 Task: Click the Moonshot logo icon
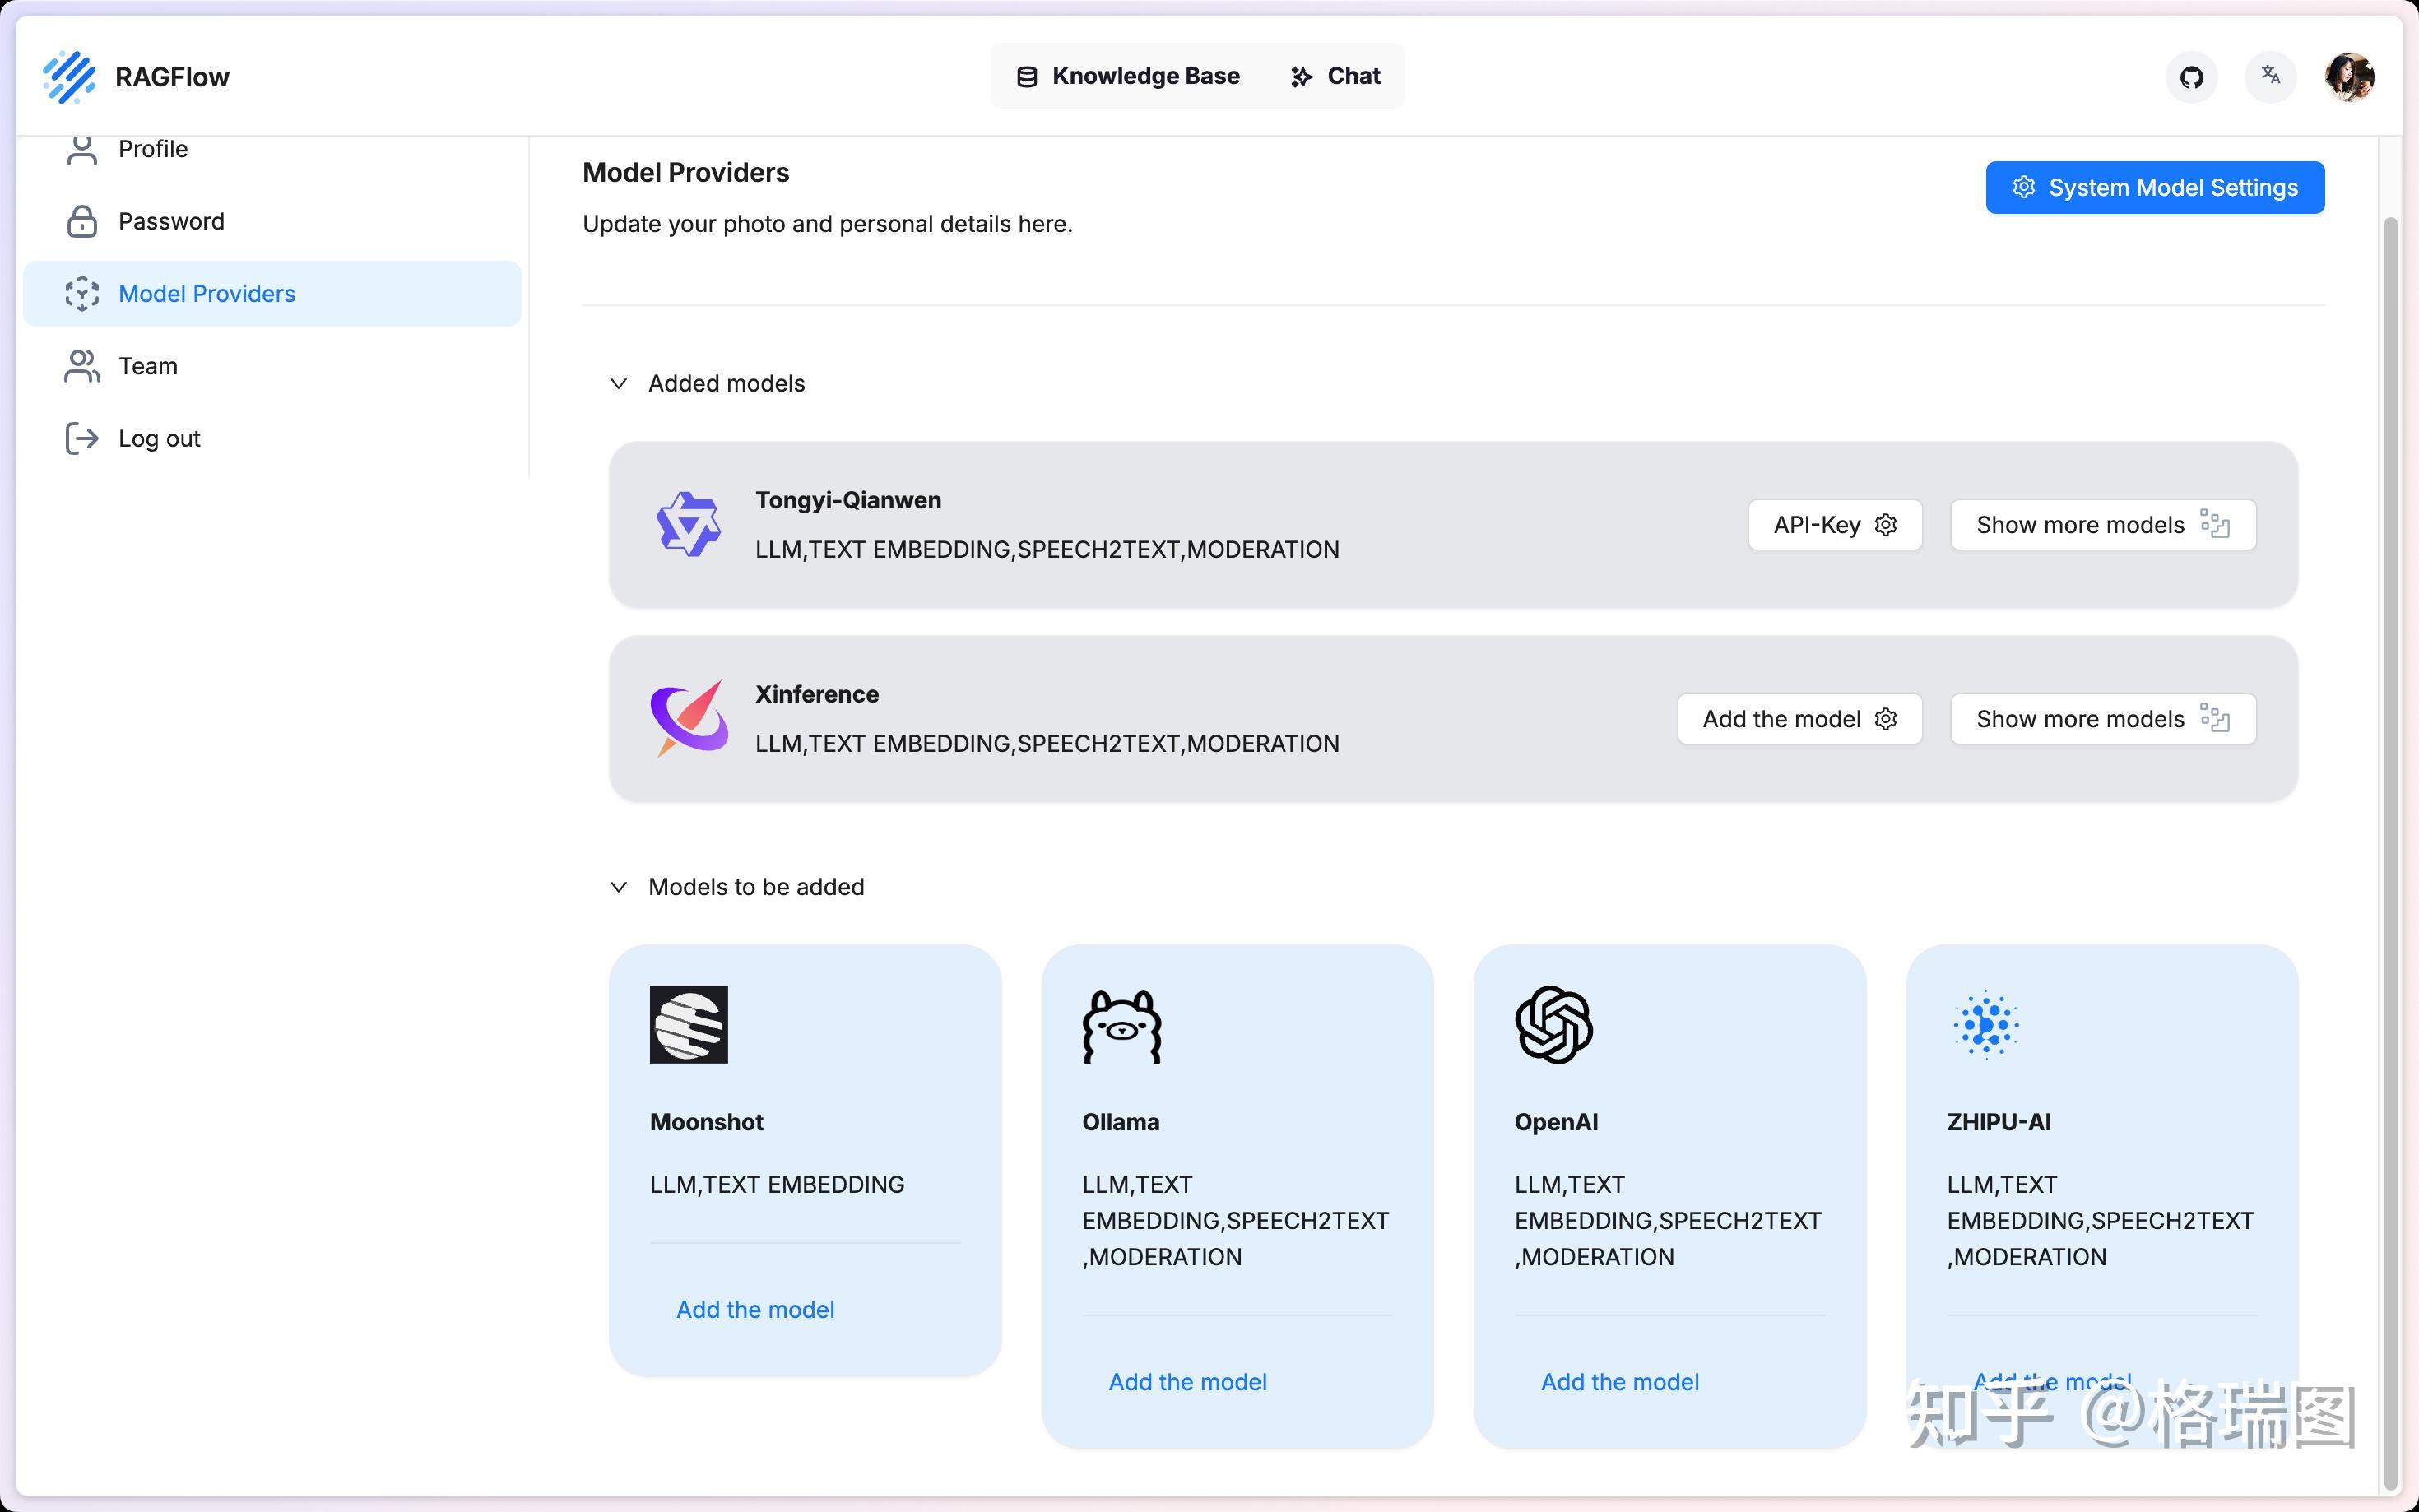pyautogui.click(x=688, y=1025)
